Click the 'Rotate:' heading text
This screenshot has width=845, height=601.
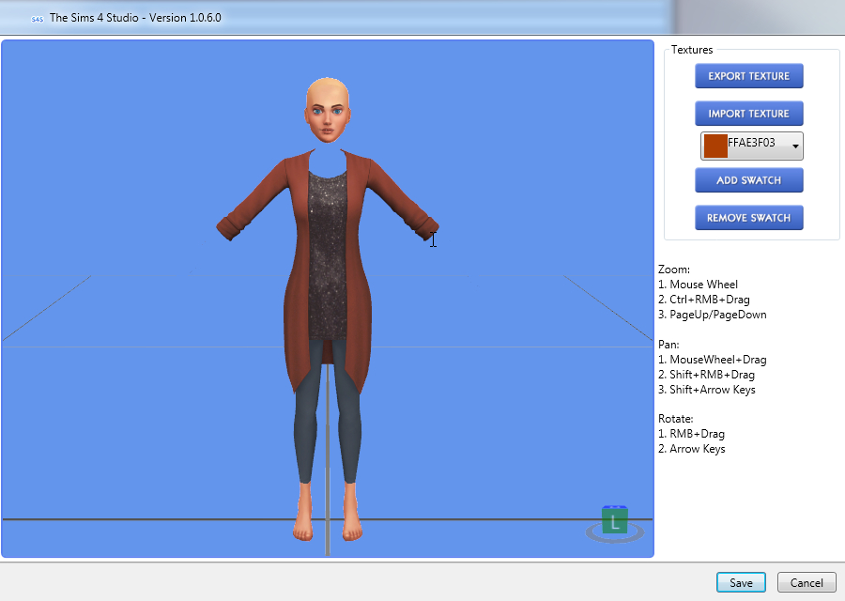tap(676, 419)
